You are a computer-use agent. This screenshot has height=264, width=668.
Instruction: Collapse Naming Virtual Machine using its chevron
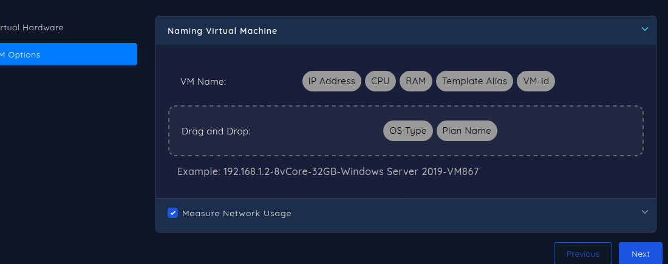(x=644, y=29)
